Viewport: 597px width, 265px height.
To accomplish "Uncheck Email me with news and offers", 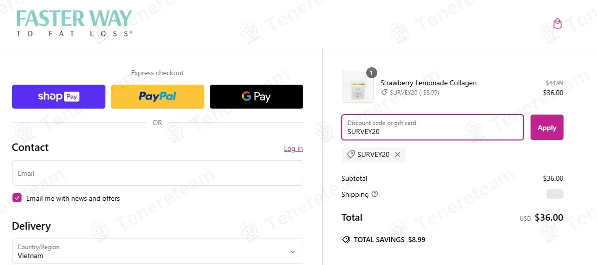I will (x=17, y=198).
